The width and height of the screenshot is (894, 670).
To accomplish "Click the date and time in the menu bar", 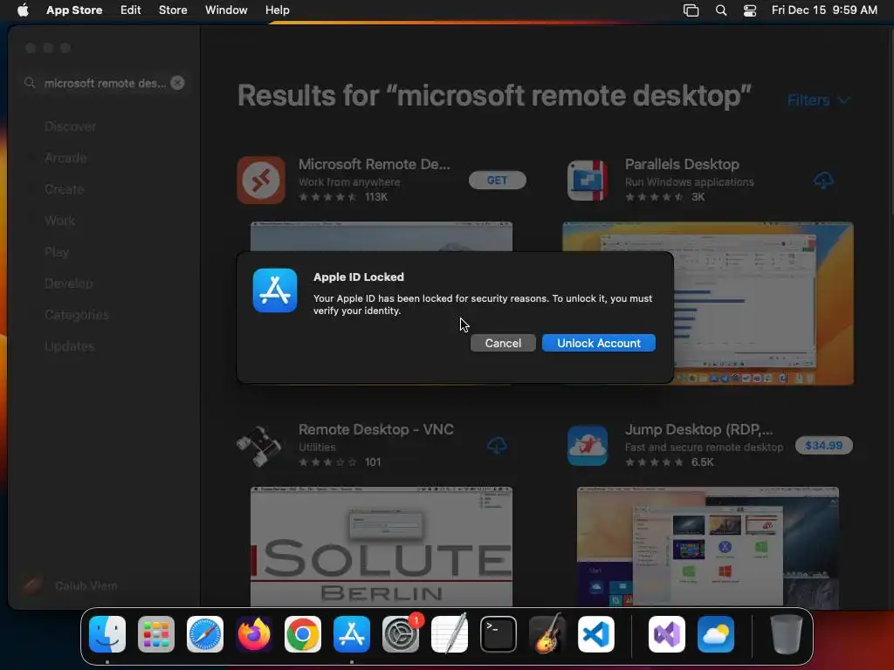I will tap(824, 10).
